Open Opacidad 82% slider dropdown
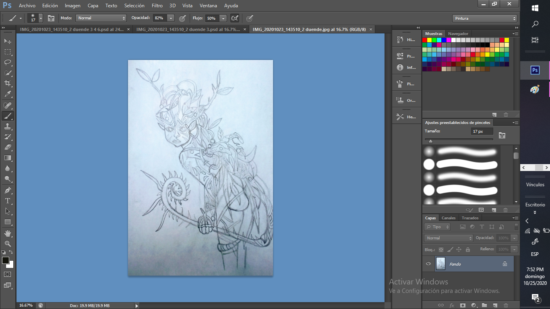The width and height of the screenshot is (550, 309). coord(171,18)
